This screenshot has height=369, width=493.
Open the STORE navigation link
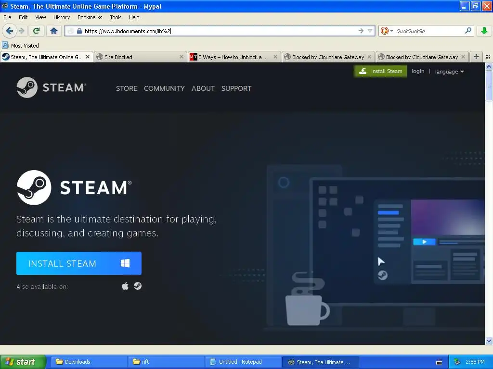(127, 88)
